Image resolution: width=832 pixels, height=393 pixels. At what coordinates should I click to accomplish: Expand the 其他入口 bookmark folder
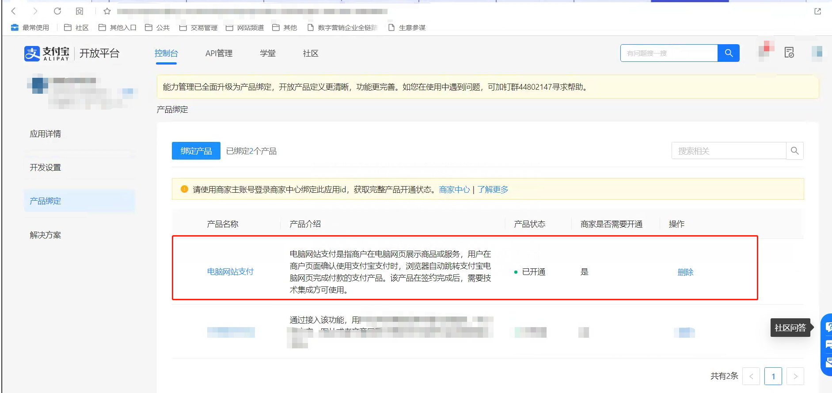117,27
